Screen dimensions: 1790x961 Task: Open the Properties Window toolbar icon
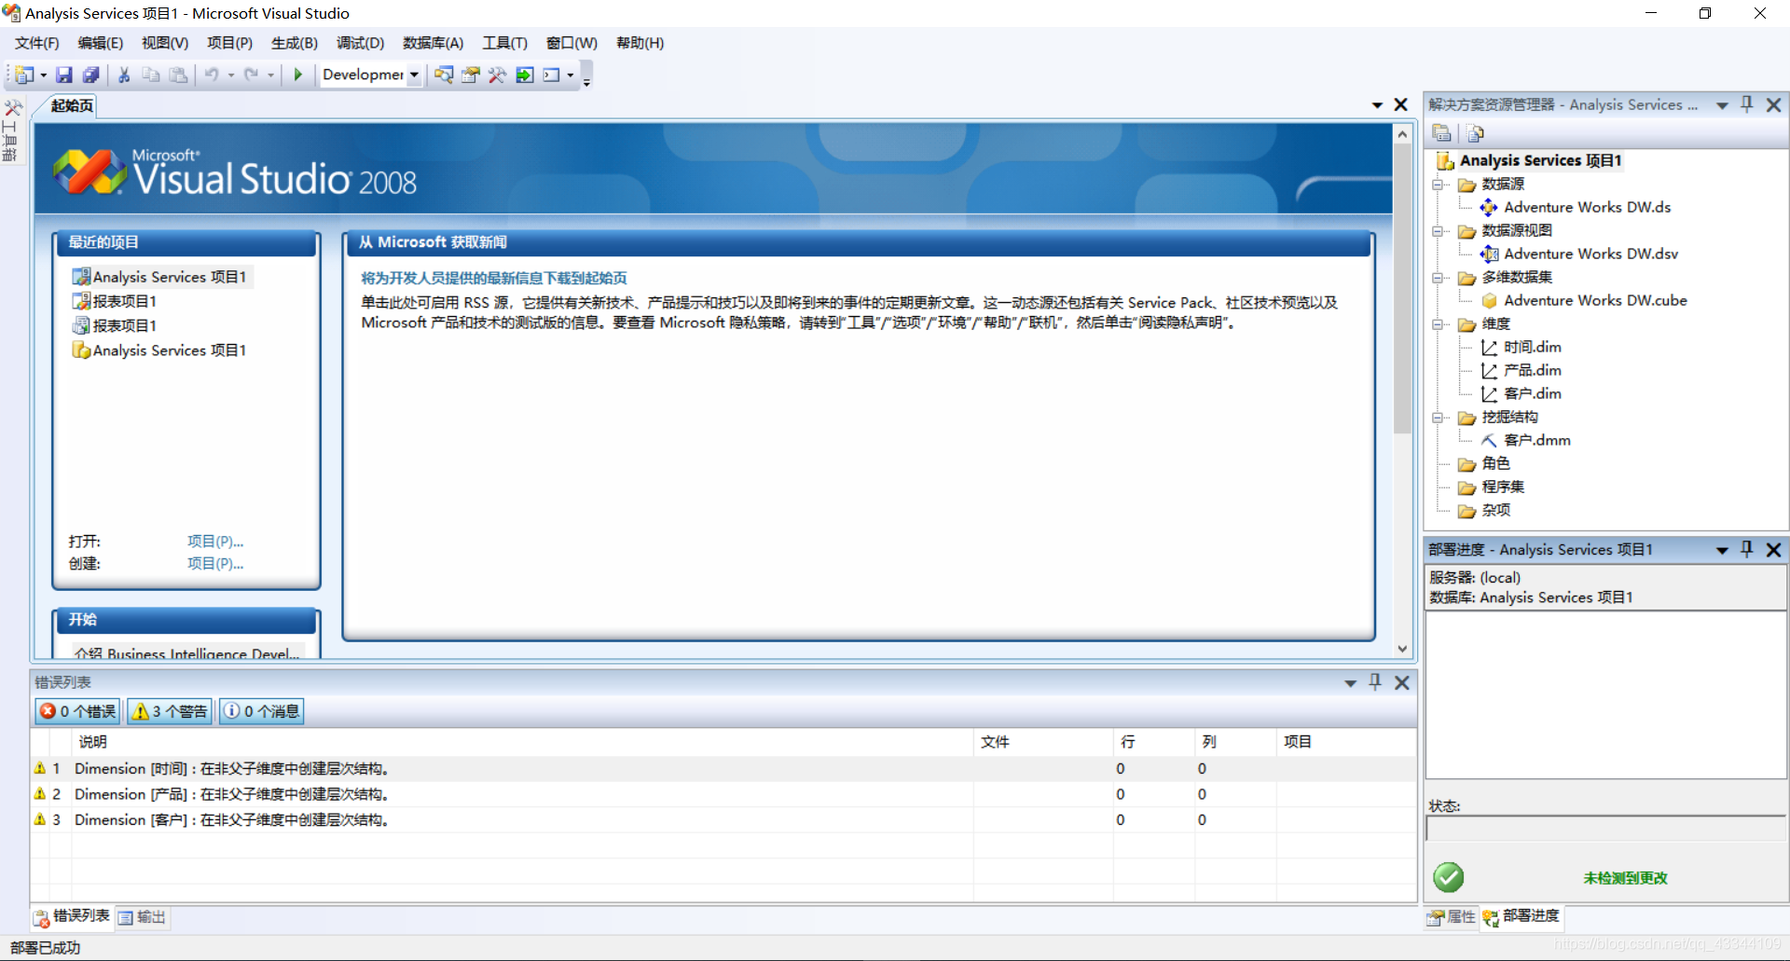click(x=471, y=75)
